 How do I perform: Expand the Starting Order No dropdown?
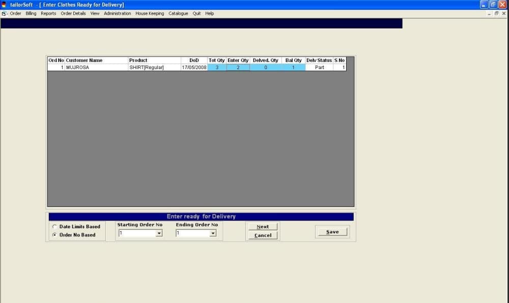pyautogui.click(x=159, y=233)
